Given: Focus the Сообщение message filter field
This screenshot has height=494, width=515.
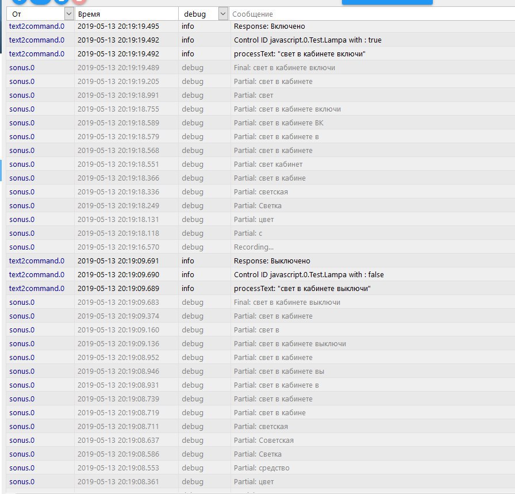Looking at the screenshot, I should pyautogui.click(x=373, y=14).
